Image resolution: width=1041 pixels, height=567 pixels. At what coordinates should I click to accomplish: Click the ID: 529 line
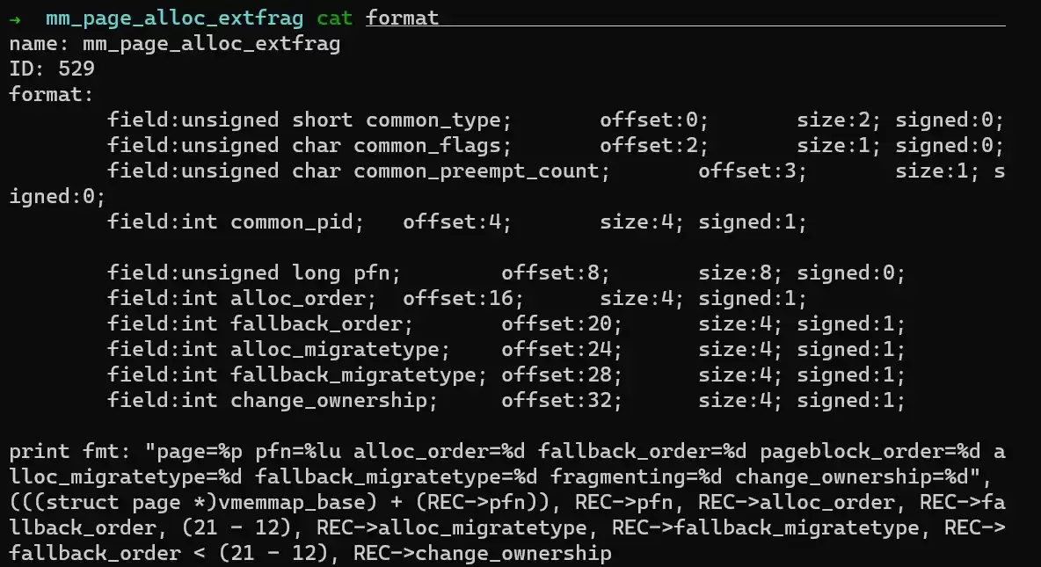tap(52, 69)
